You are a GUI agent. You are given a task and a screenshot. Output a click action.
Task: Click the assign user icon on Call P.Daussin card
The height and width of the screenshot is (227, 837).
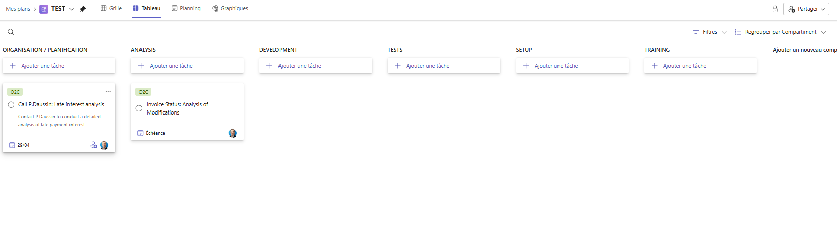[x=94, y=145]
